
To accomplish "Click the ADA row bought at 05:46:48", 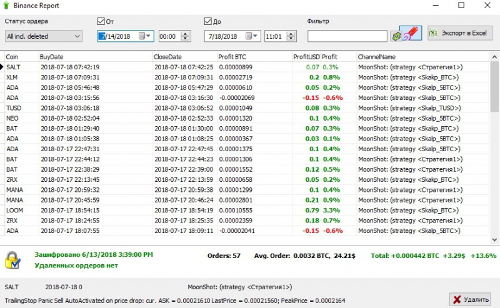I will [x=246, y=87].
